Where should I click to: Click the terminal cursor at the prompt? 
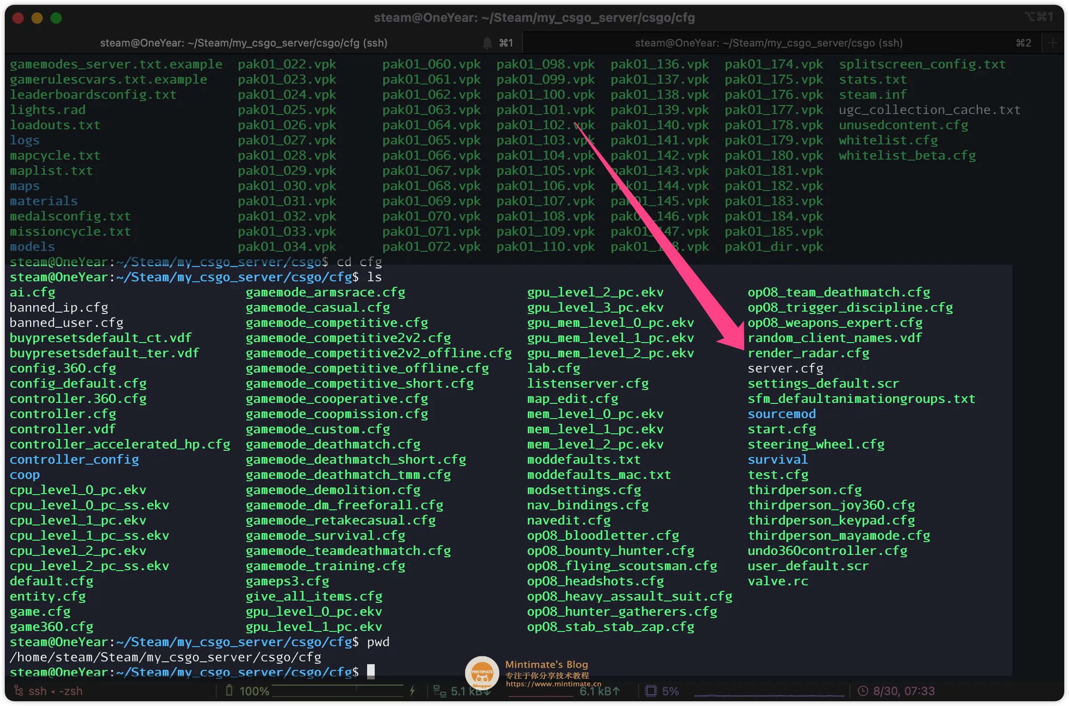(x=371, y=671)
